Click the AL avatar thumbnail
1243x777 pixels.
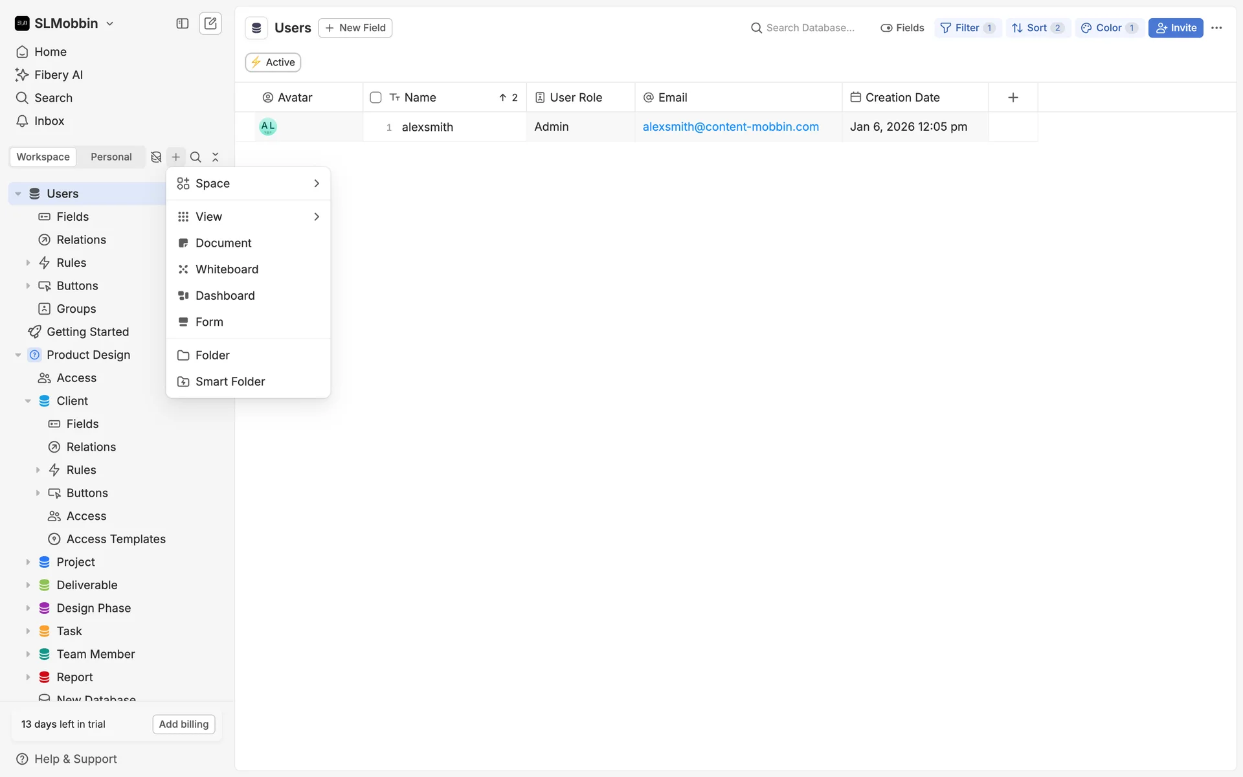(x=268, y=127)
